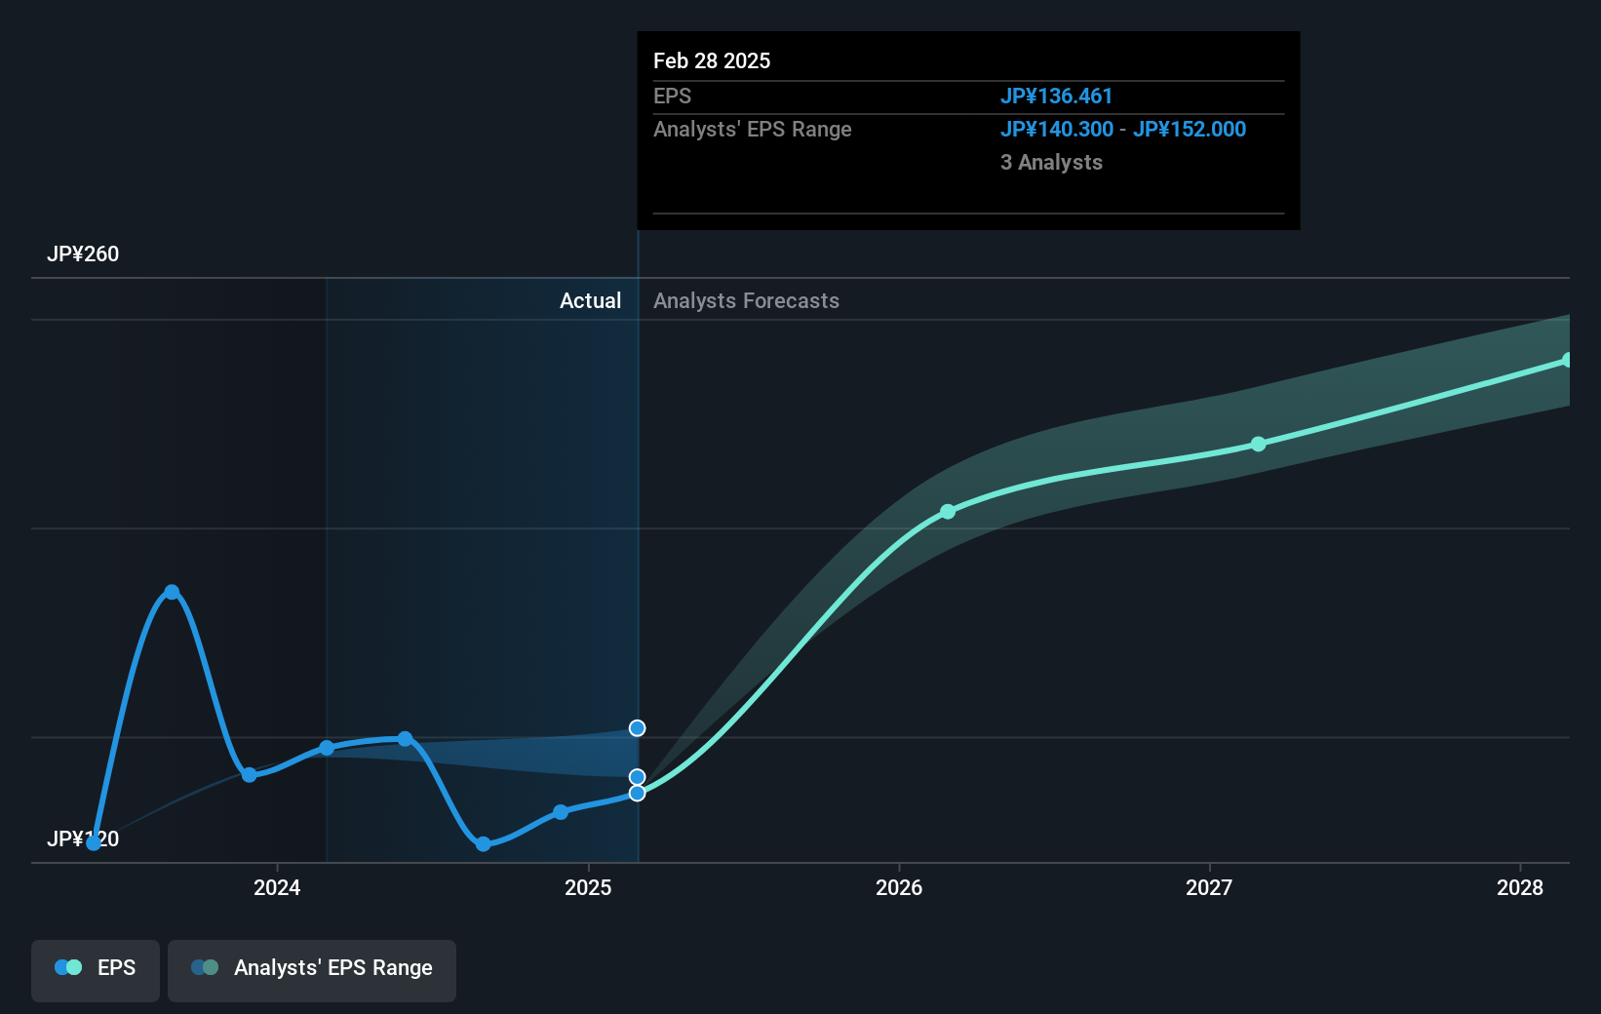The width and height of the screenshot is (1601, 1014).
Task: Click the JP¥136.461 EPS value in tooltip
Action: click(x=1056, y=96)
